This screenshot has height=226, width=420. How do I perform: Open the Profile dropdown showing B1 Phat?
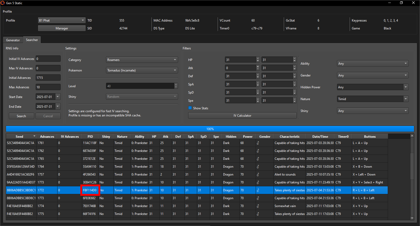(x=62, y=20)
